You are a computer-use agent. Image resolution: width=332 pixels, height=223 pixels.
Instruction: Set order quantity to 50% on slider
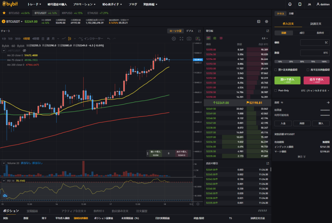[x=302, y=62]
